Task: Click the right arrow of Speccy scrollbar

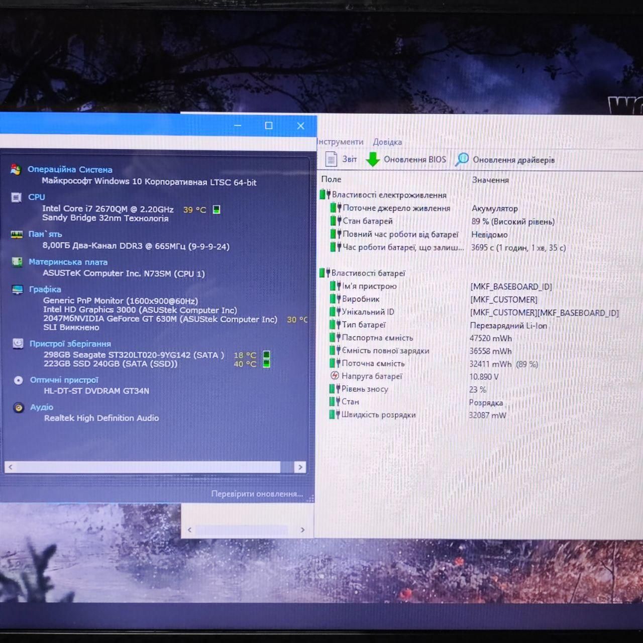Action: [300, 467]
